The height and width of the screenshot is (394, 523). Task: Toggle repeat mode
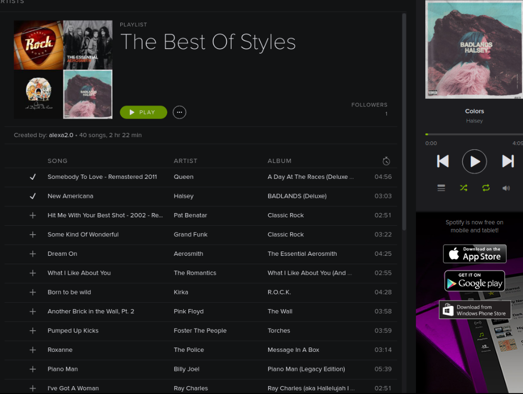click(486, 188)
